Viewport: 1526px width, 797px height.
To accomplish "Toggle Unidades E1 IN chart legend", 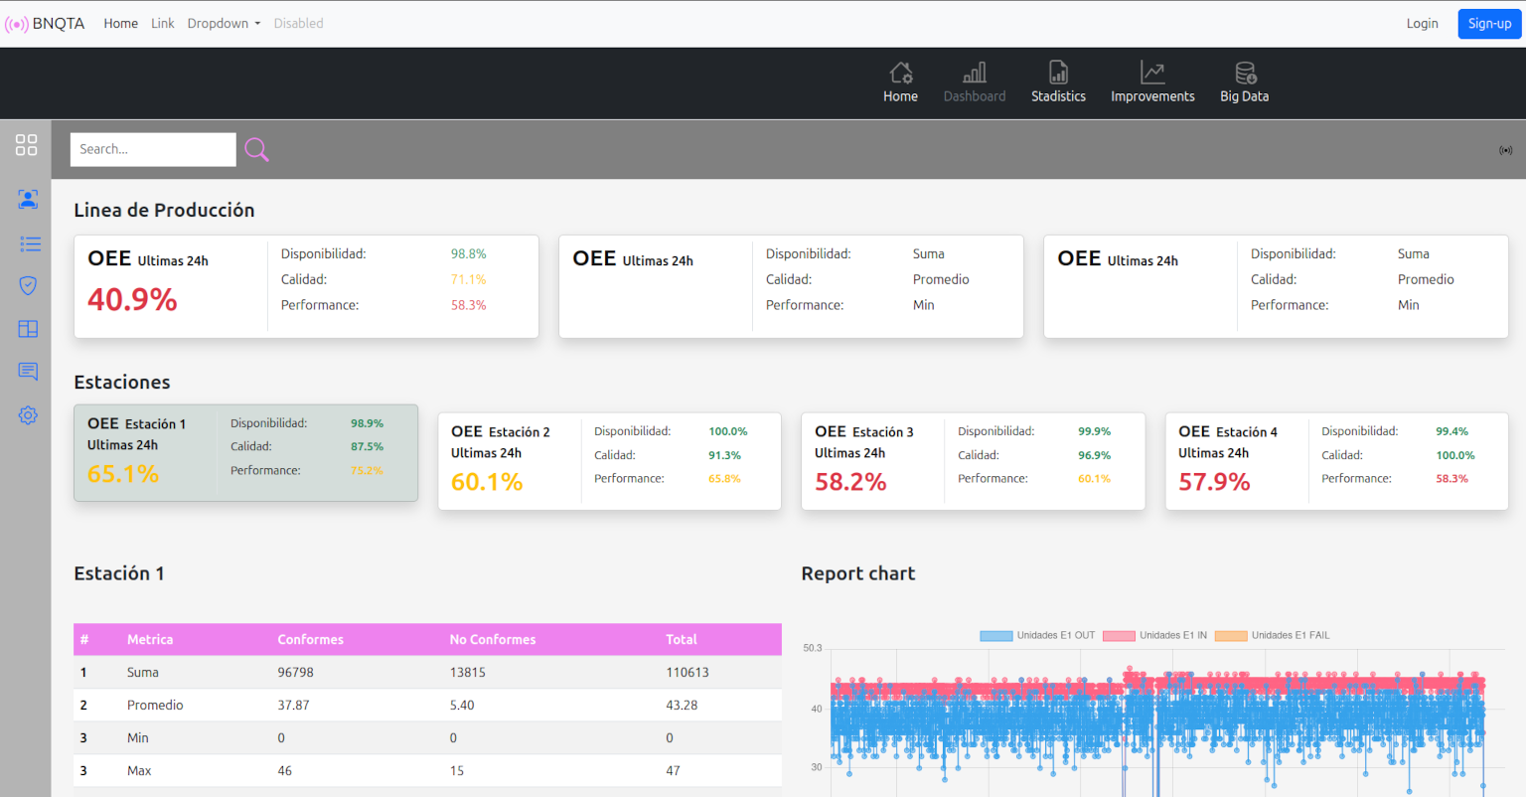I will point(1154,635).
